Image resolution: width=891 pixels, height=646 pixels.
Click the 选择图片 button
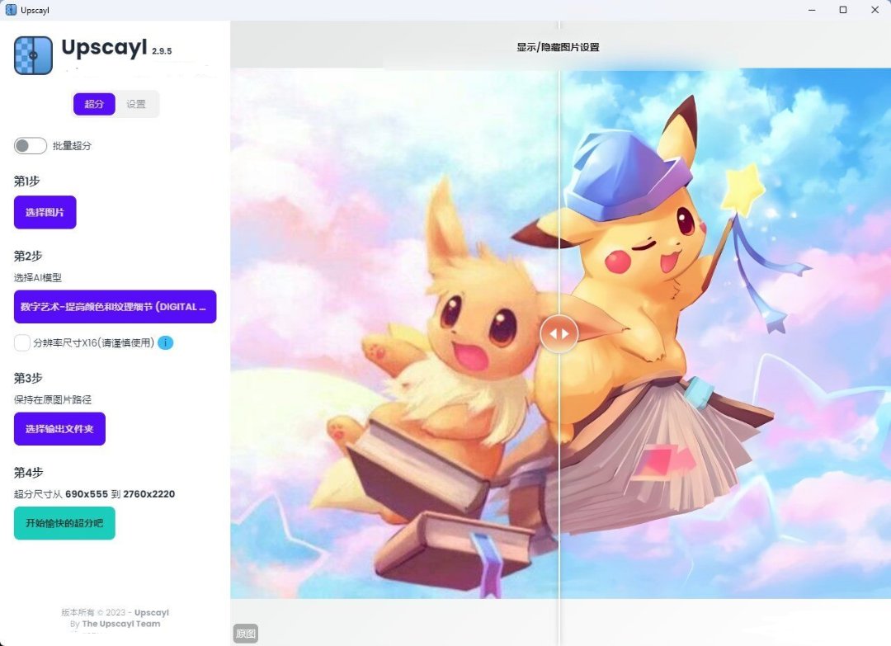pyautogui.click(x=45, y=212)
